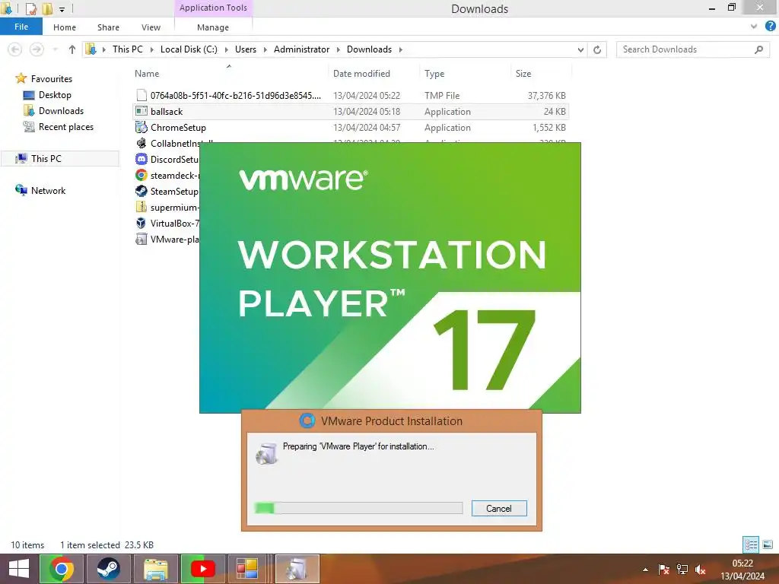Activate the installer taskbar button

(297, 569)
